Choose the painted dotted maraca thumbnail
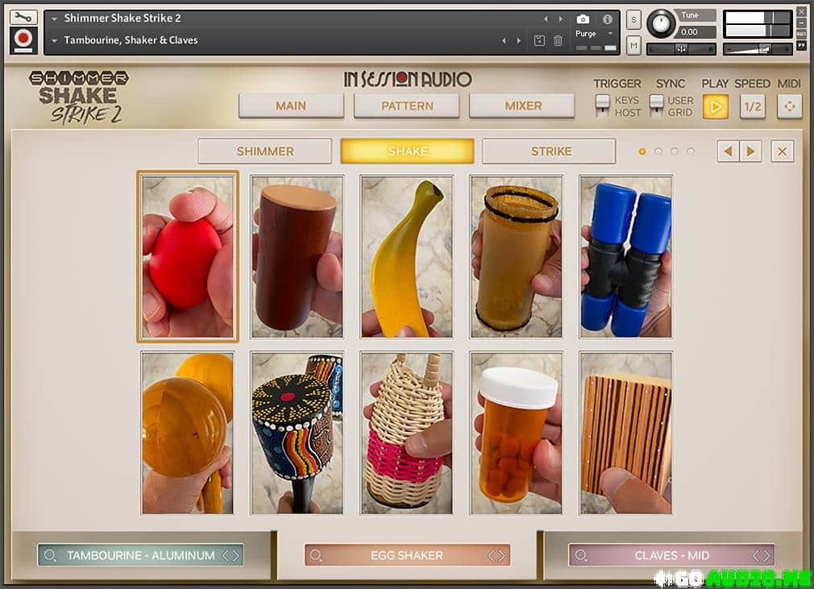This screenshot has height=589, width=814. click(297, 433)
